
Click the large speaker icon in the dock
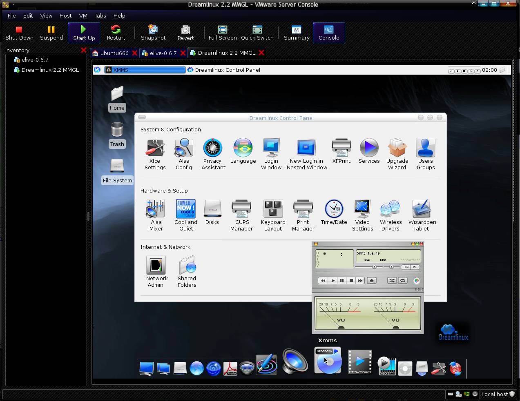coord(295,361)
